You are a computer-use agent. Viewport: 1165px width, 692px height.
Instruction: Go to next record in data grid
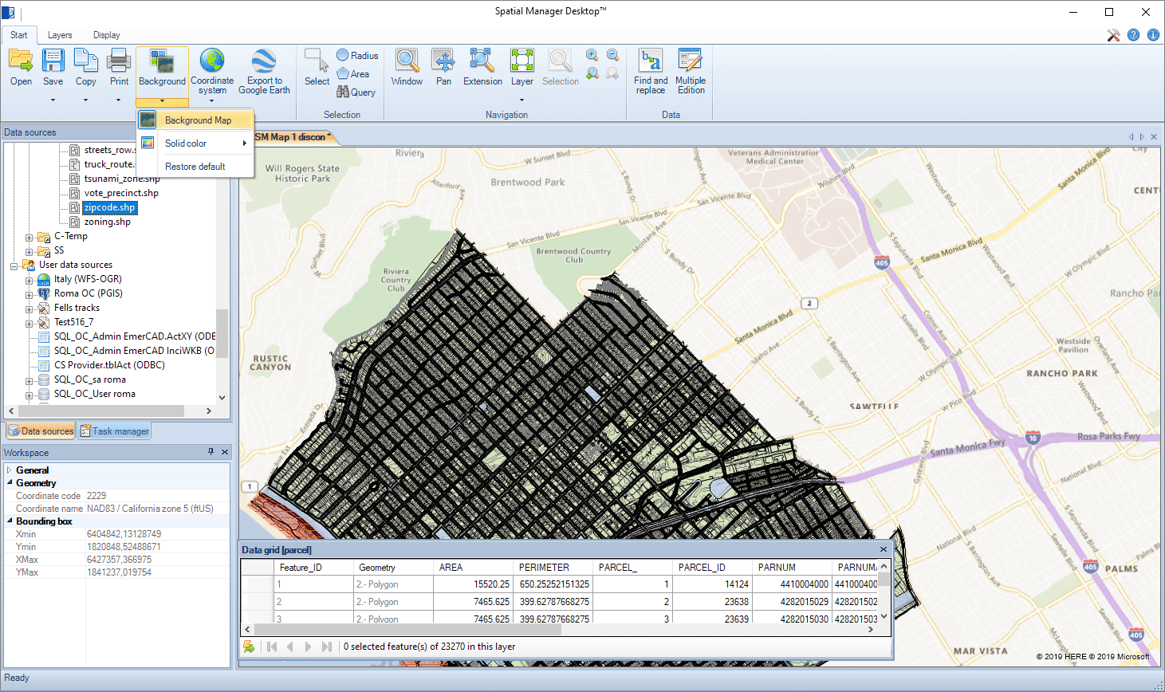[x=308, y=647]
